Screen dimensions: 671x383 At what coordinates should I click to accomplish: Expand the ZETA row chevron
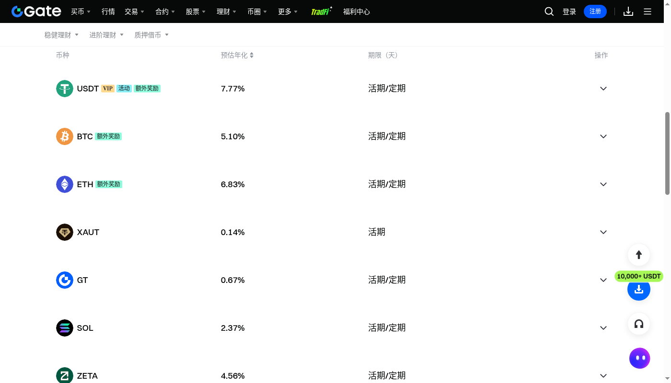tap(603, 376)
